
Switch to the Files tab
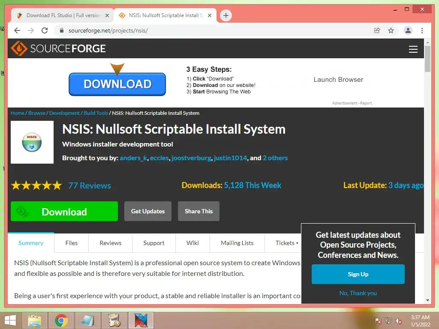pos(72,243)
